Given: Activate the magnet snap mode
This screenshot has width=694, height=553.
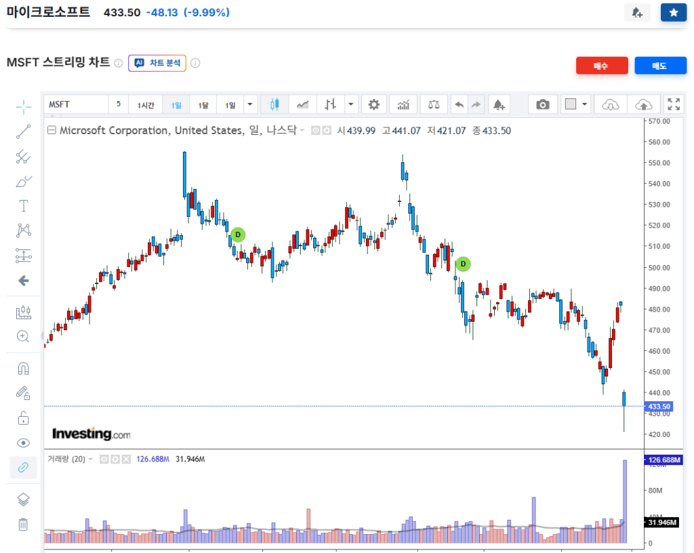Looking at the screenshot, I should (23, 369).
